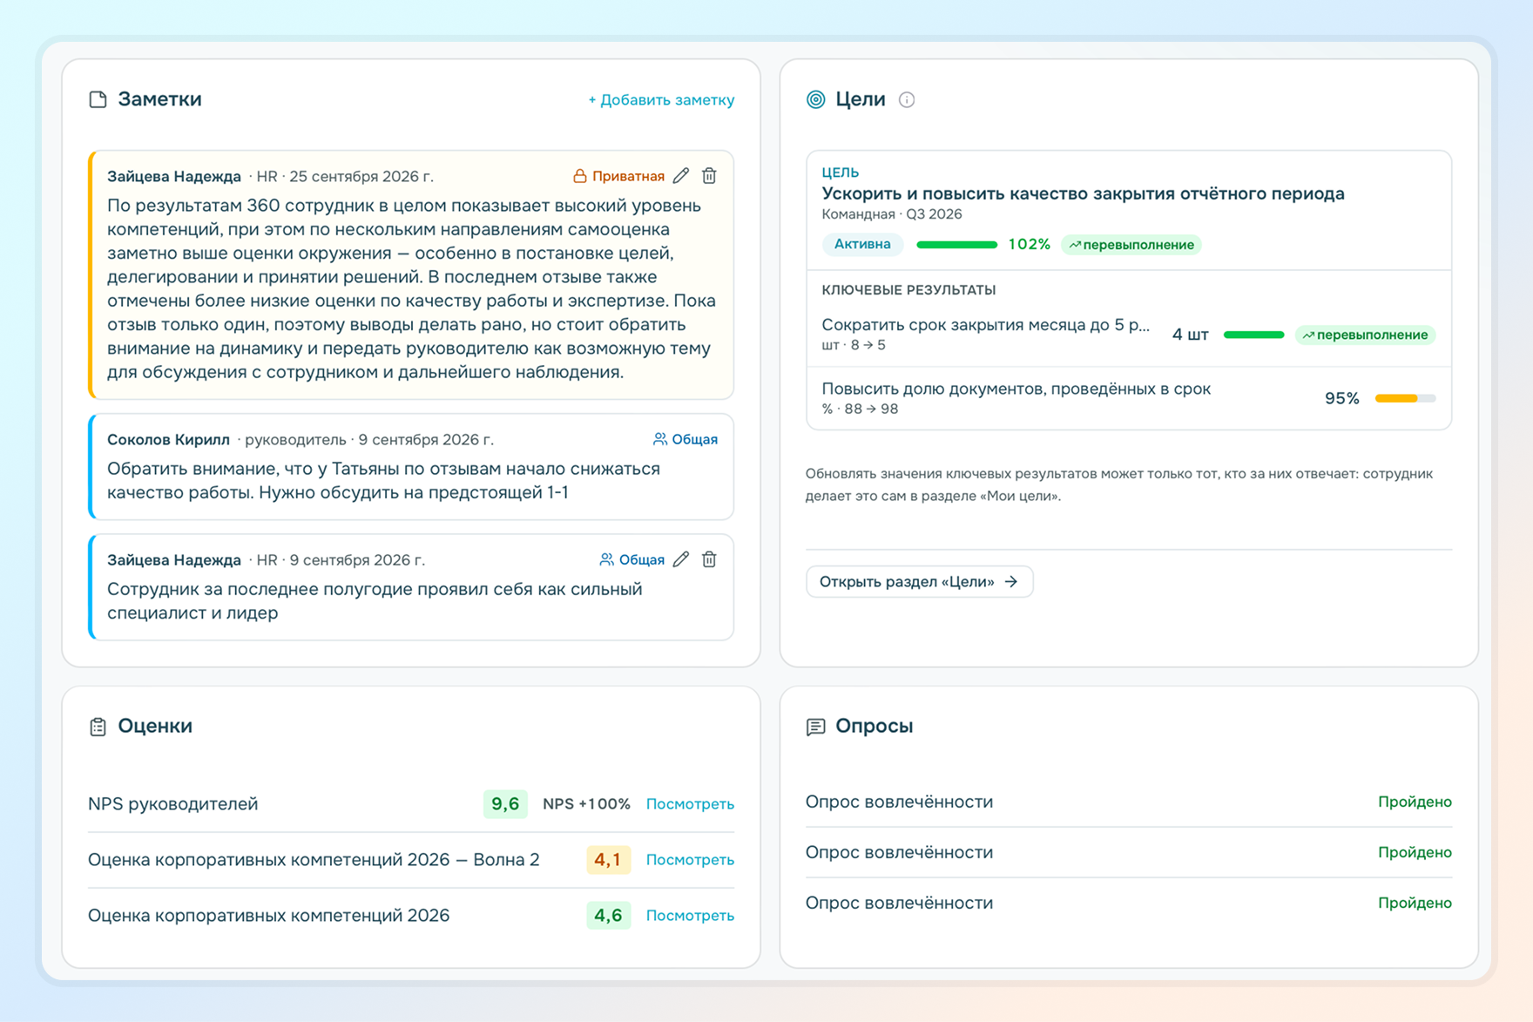Click the Опросы chat icon
1533x1022 pixels.
pos(815,727)
